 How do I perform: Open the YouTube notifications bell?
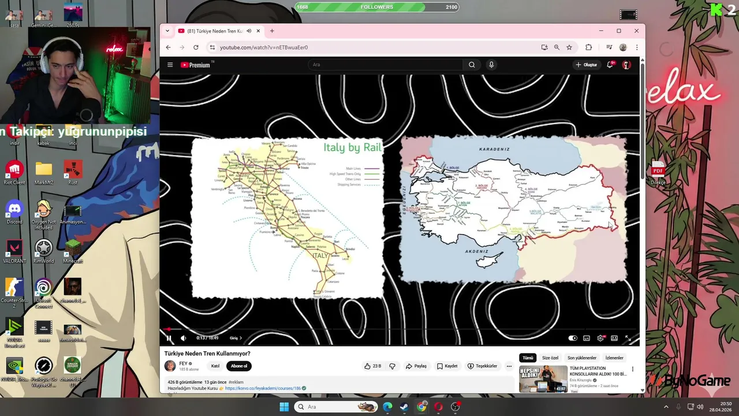pyautogui.click(x=610, y=65)
